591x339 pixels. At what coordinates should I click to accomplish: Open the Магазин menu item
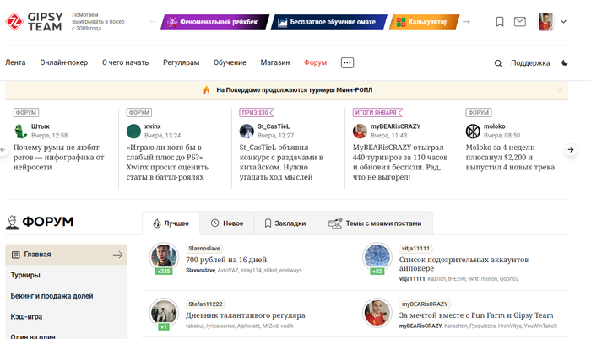tap(275, 62)
